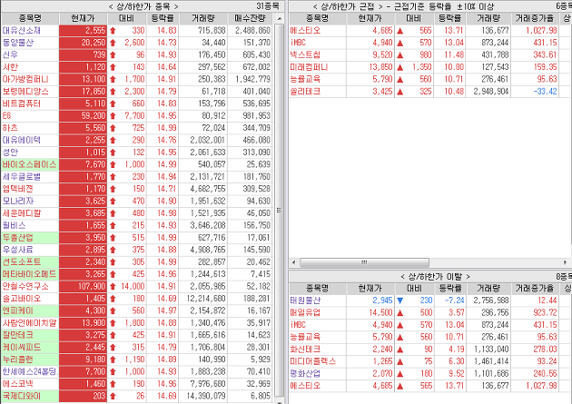
Task: Select stock 안철수연구소
Action: click(x=25, y=287)
